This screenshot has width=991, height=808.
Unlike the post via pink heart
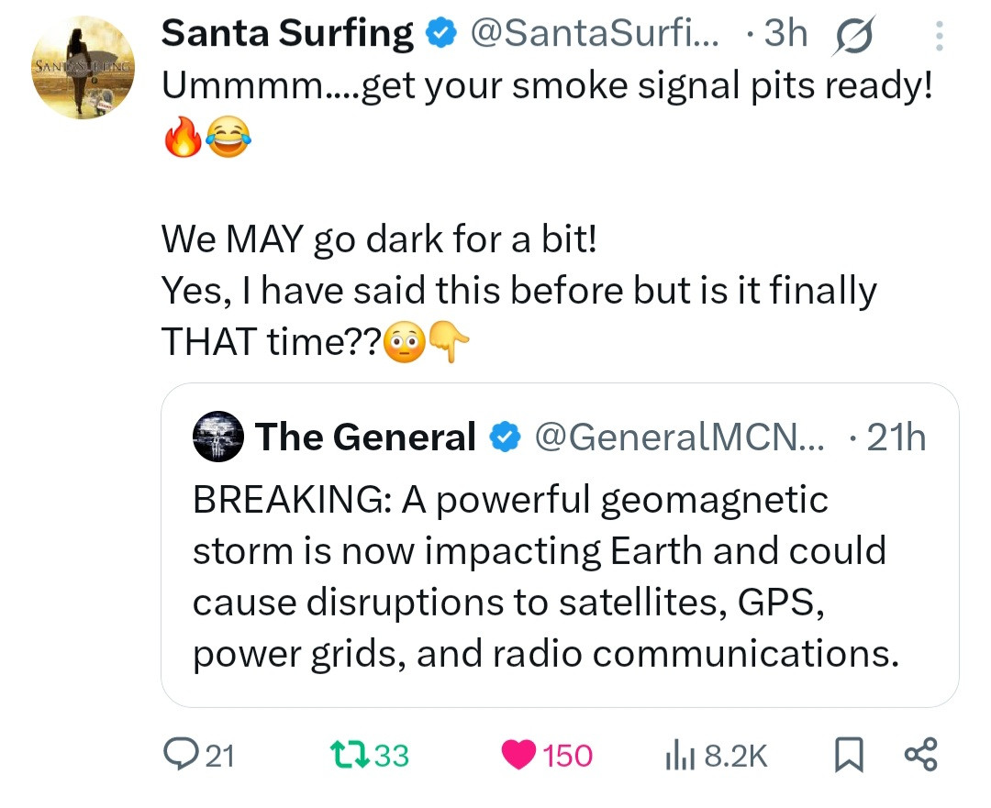520,755
